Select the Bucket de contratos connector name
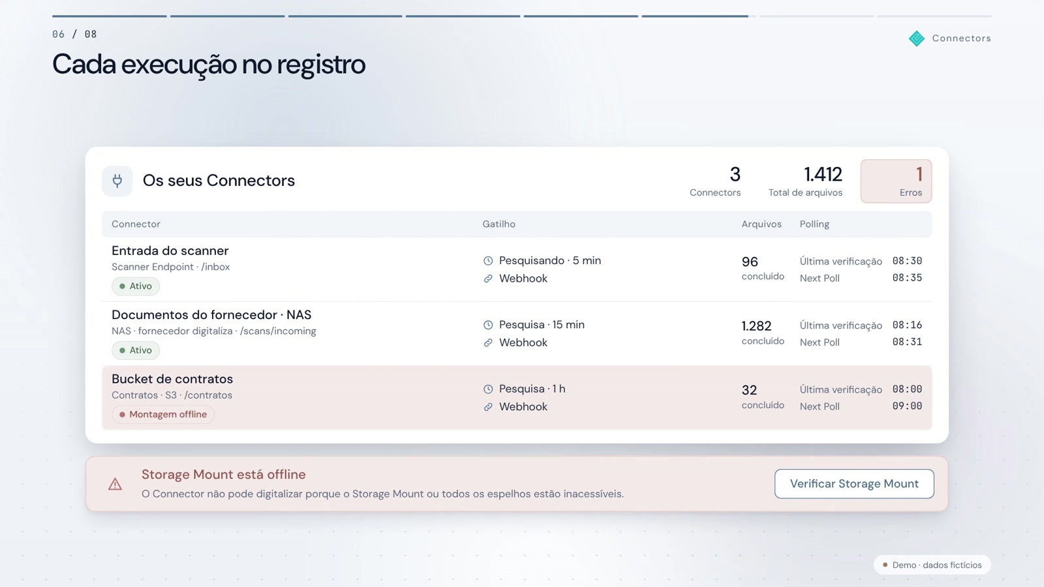The height and width of the screenshot is (587, 1044). coord(172,379)
